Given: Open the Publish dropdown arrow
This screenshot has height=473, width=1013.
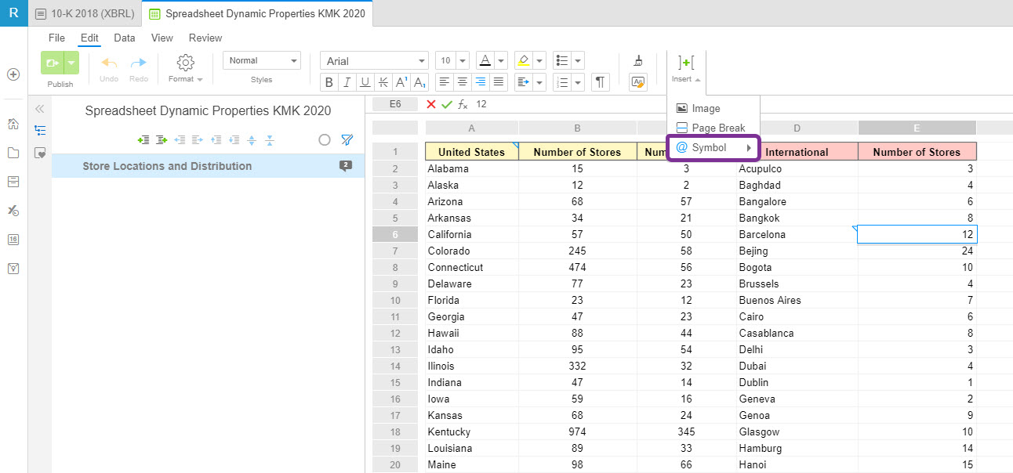Looking at the screenshot, I should pos(71,63).
